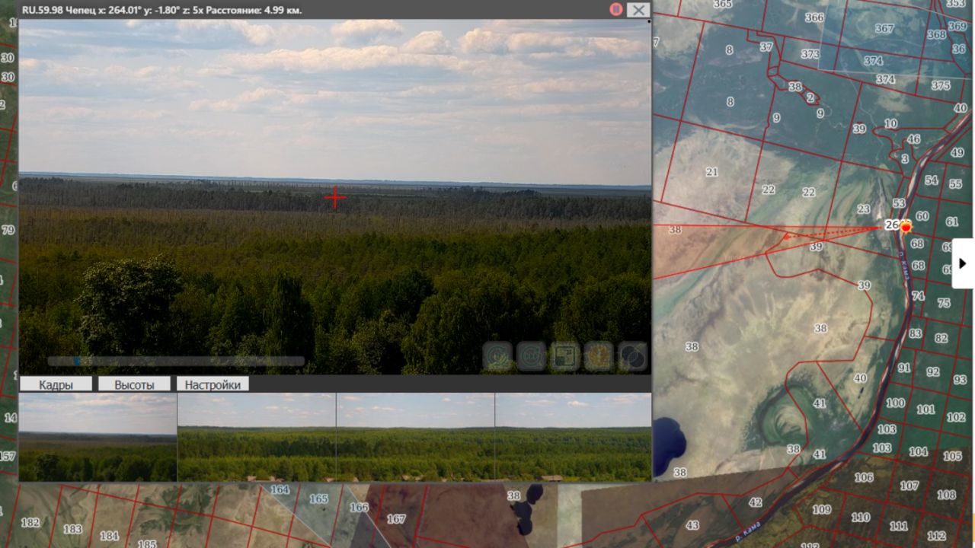This screenshot has height=548, width=975.
Task: Open the Кадры tab
Action: pos(56,384)
